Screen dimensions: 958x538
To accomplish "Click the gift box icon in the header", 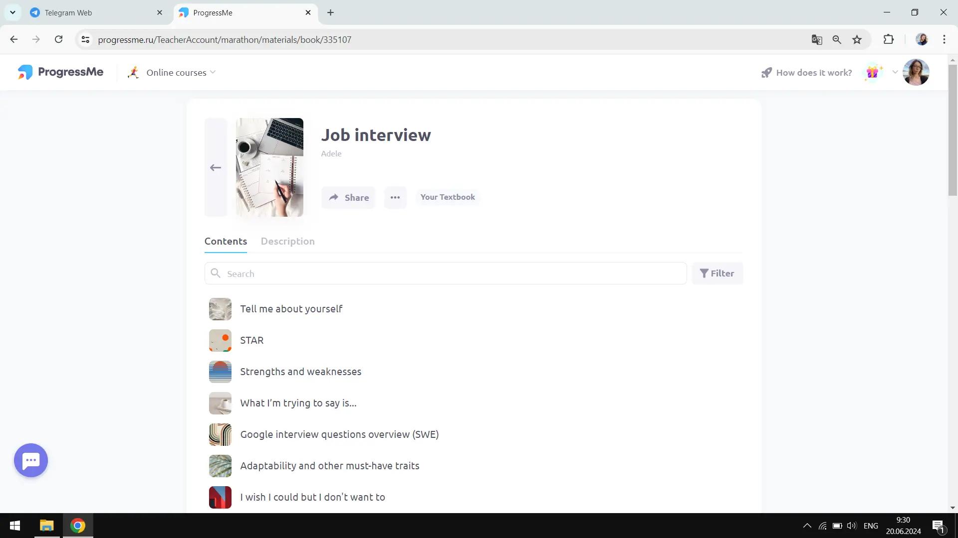I will tap(872, 73).
